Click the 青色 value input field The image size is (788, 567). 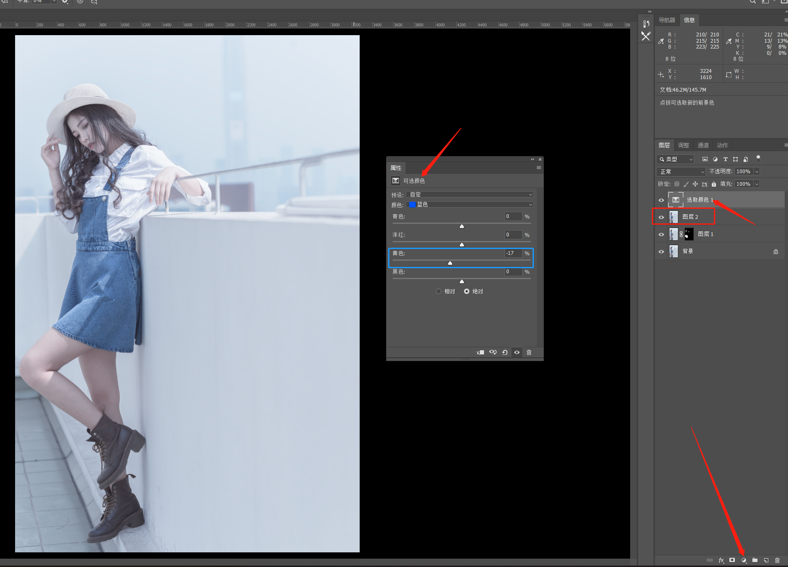[513, 216]
